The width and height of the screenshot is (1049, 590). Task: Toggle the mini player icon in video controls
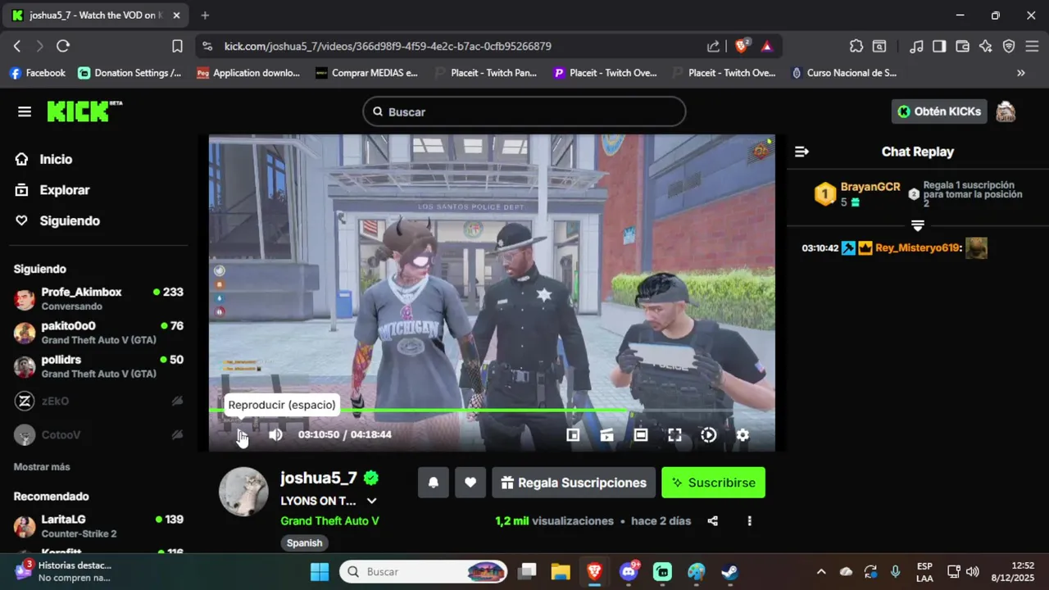pos(573,435)
